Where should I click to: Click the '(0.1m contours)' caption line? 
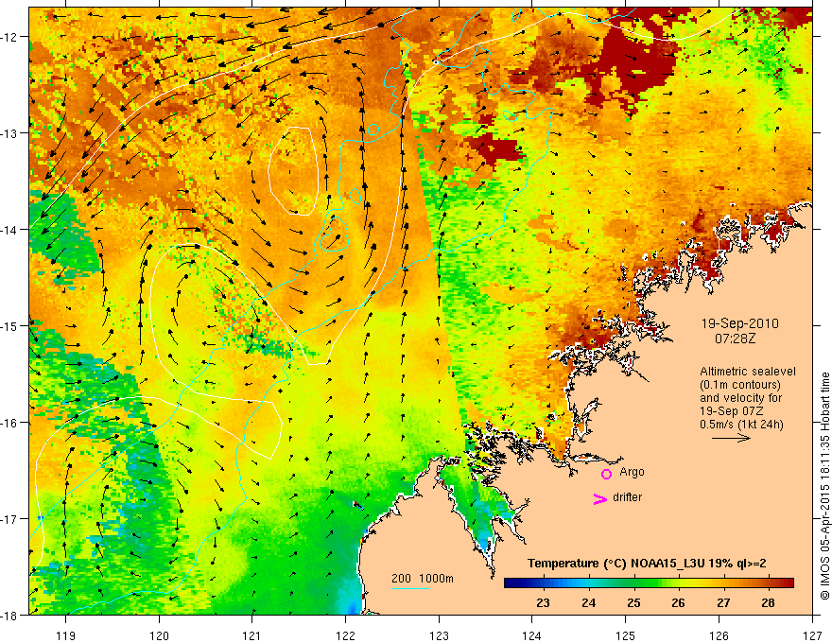(x=740, y=385)
